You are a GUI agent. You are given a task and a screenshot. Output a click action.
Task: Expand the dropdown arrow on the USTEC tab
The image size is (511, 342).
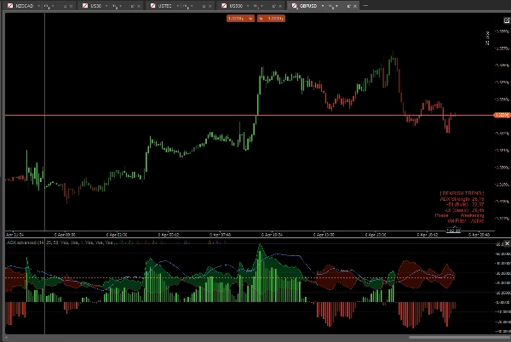click(179, 5)
